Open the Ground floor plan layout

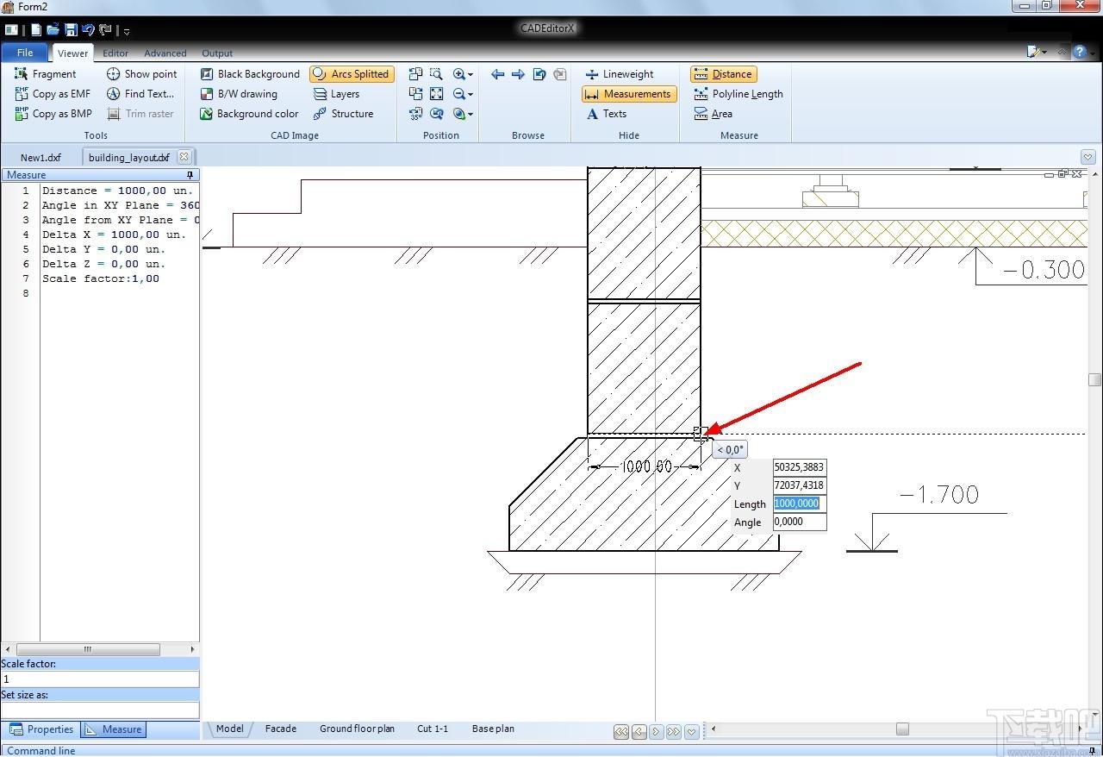357,729
